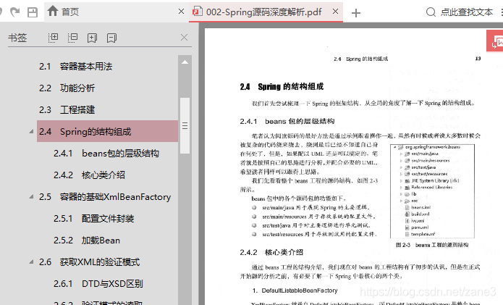This screenshot has width=503, height=305.
Task: Click the redo arrow icon
Action: click(14, 12)
